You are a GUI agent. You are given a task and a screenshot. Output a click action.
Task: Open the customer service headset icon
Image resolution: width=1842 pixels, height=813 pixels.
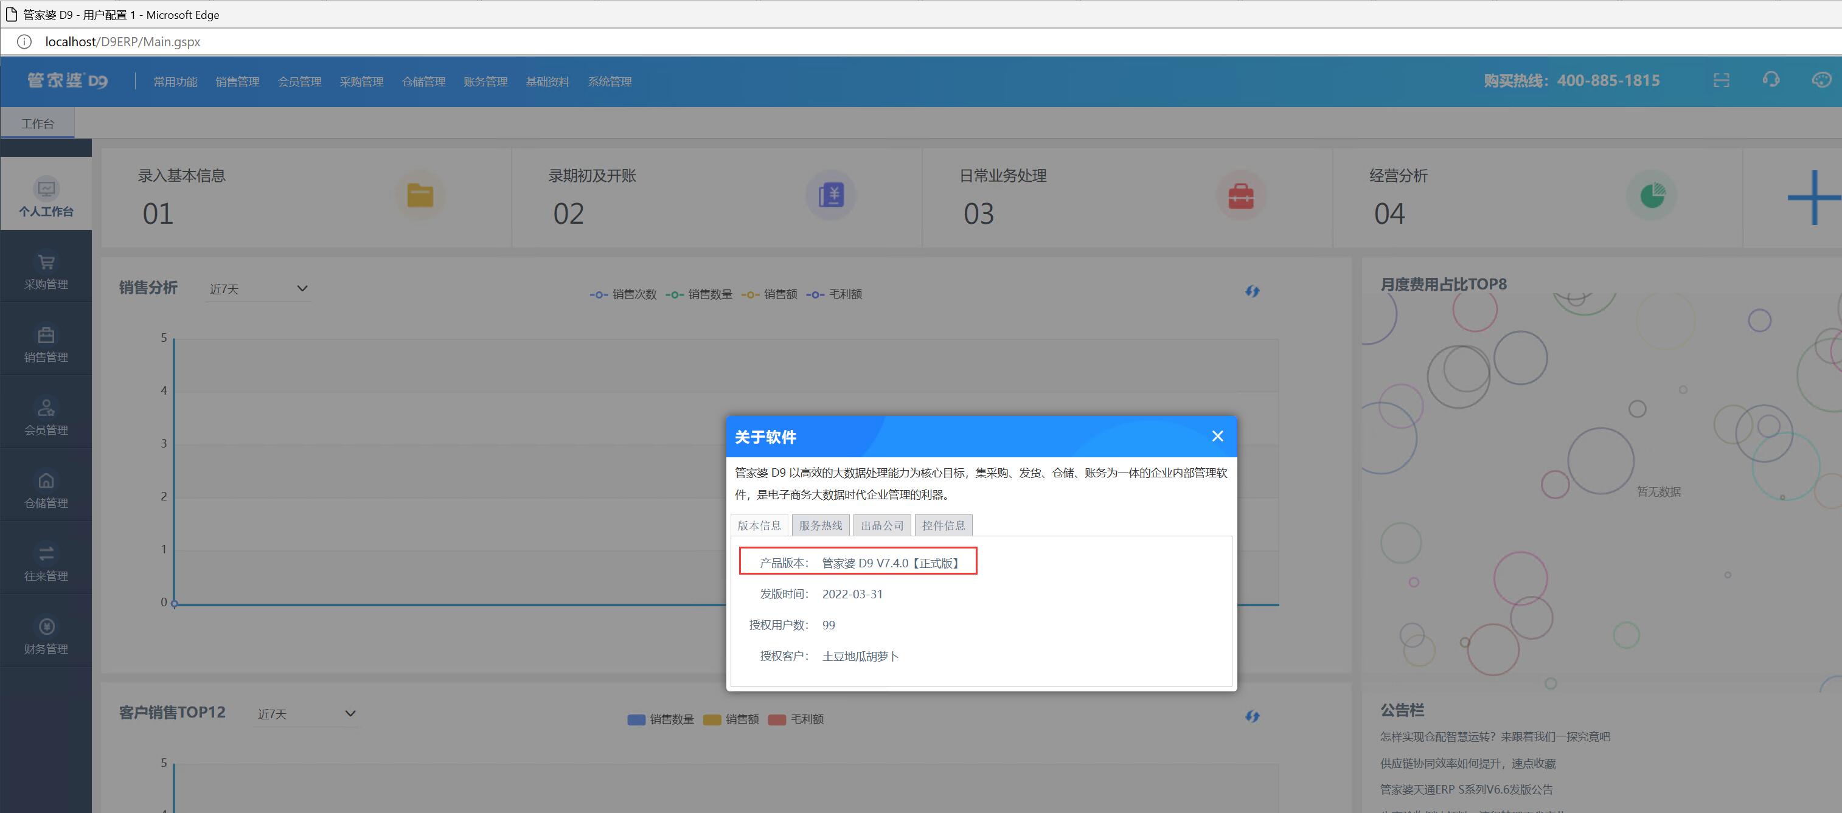(1770, 80)
